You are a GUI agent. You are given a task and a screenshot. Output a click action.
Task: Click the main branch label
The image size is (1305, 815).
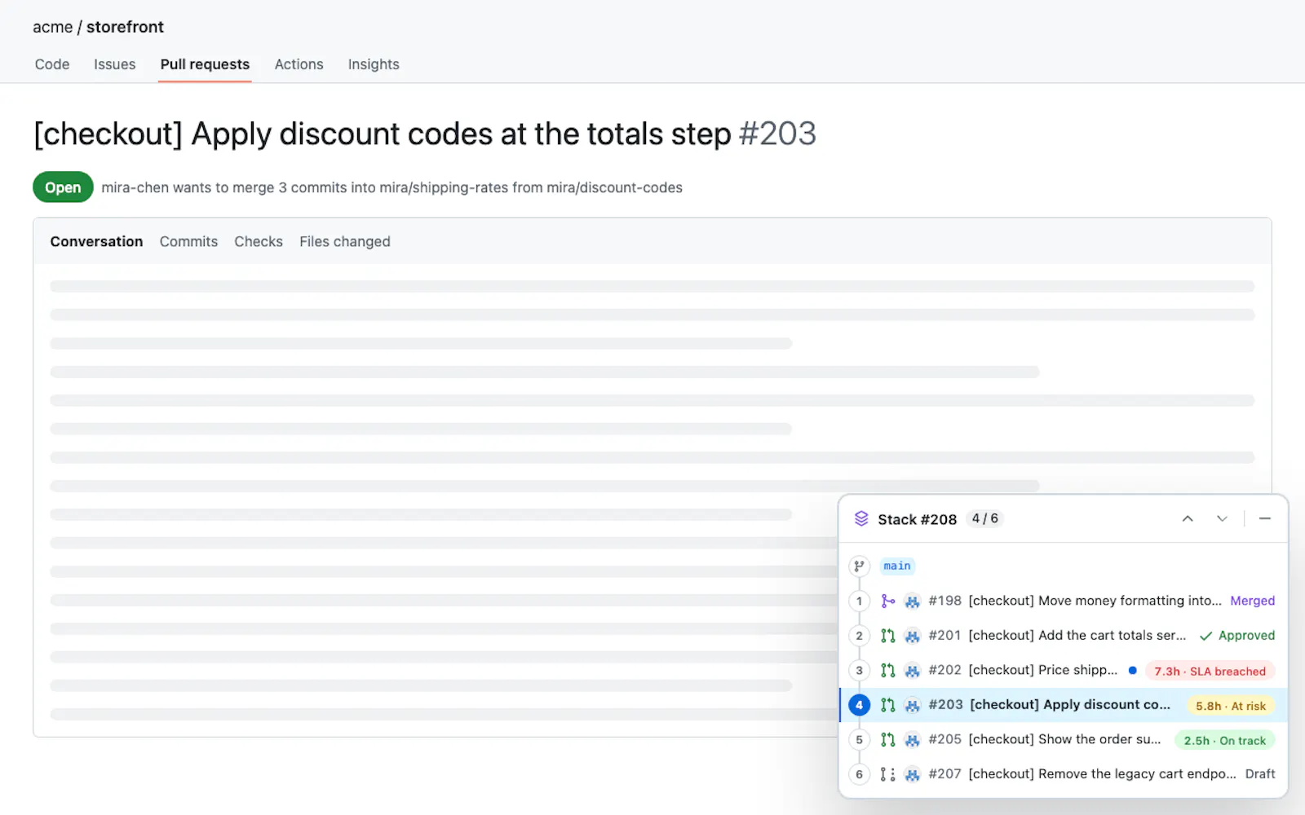(x=897, y=566)
